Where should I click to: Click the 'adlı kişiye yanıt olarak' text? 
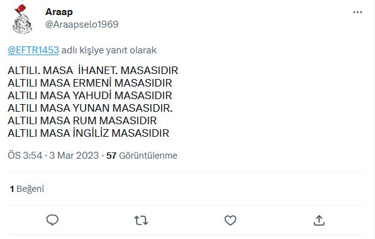[109, 50]
